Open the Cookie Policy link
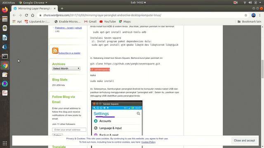Viewport: 264px width, 148px height. point(148,142)
